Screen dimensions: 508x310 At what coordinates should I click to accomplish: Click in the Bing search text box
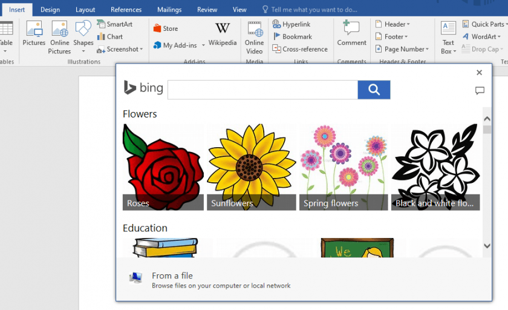pyautogui.click(x=262, y=90)
